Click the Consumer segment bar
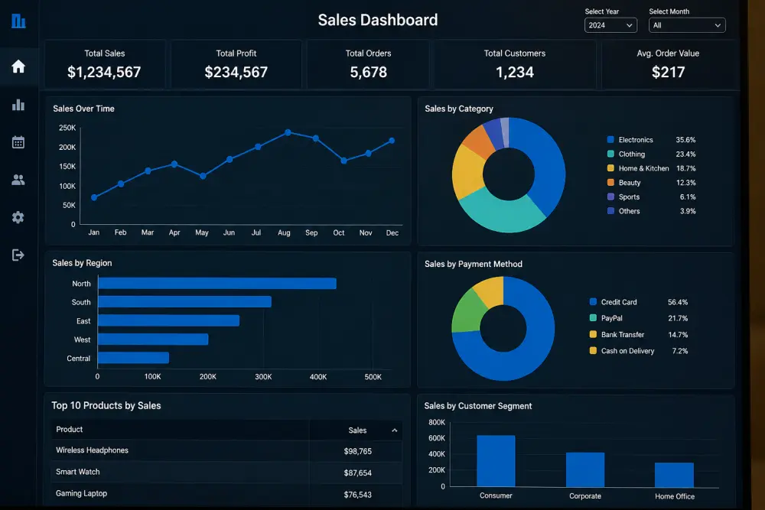765x510 pixels. [496, 461]
